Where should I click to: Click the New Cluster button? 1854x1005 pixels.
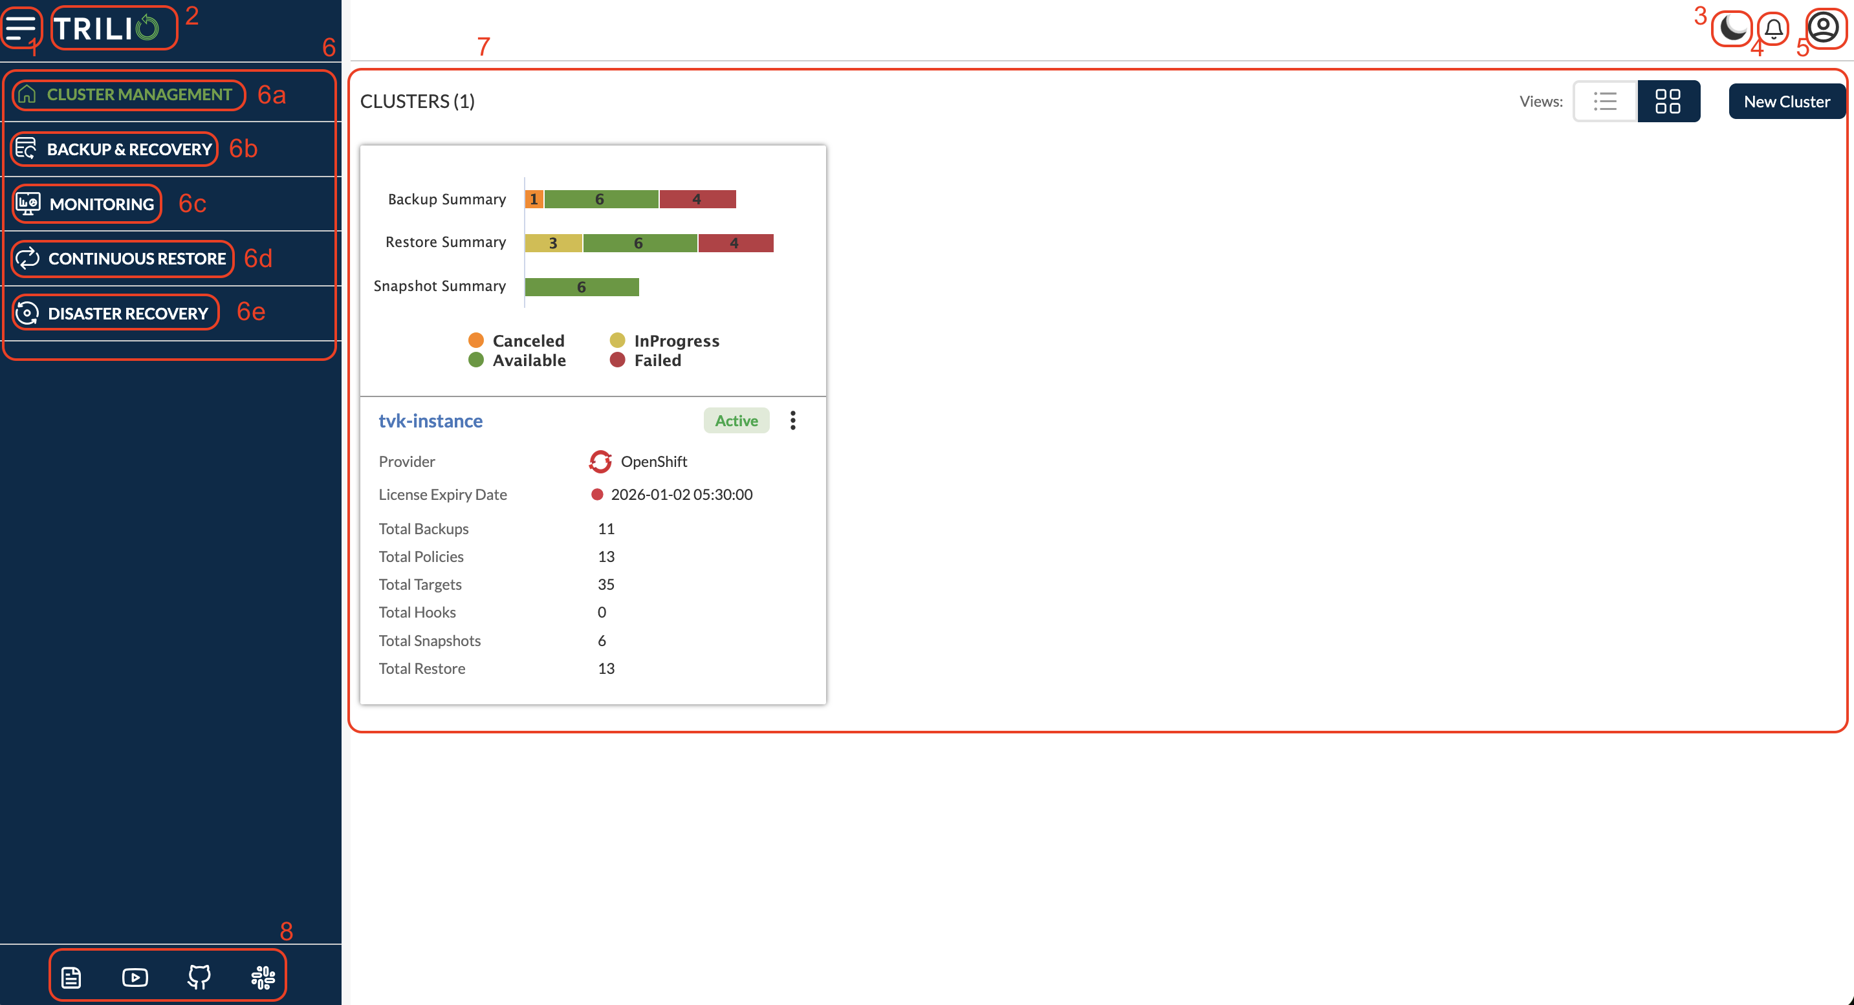(x=1786, y=102)
